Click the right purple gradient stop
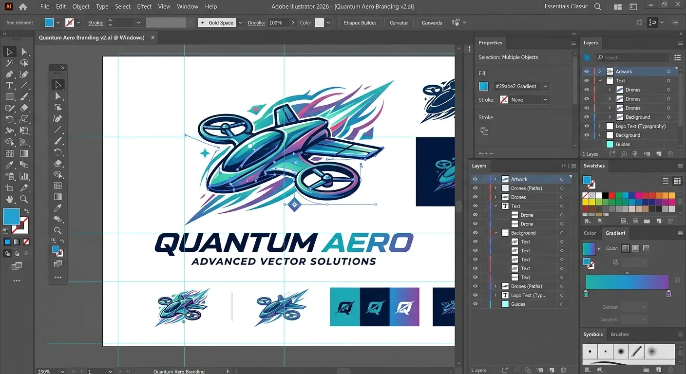 point(668,294)
